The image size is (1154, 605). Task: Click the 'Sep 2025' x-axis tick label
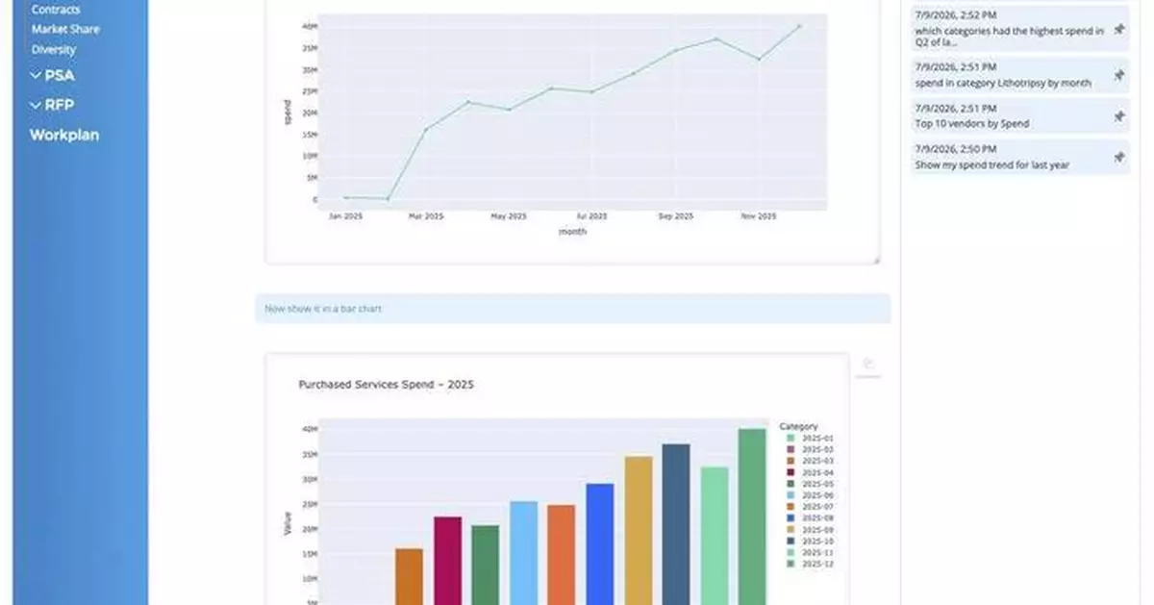(x=675, y=216)
